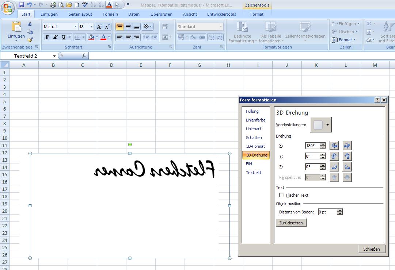The height and width of the screenshot is (270, 395).
Task: Click the center text alignment icon
Action: tap(128, 37)
